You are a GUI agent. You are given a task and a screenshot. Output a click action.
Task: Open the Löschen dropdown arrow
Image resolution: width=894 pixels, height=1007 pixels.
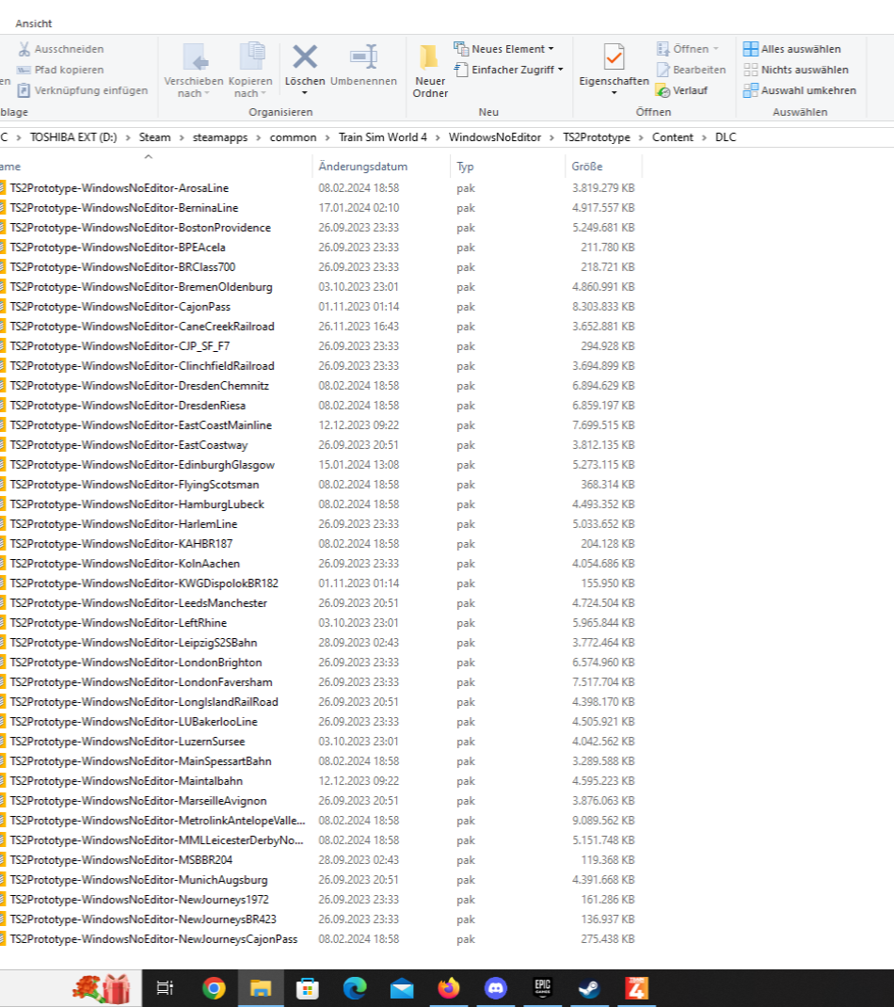pyautogui.click(x=305, y=93)
